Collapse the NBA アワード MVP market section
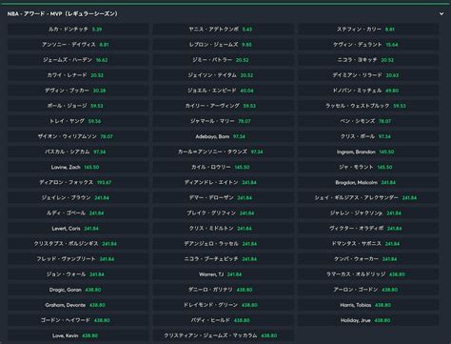This screenshot has width=451, height=344. (441, 13)
